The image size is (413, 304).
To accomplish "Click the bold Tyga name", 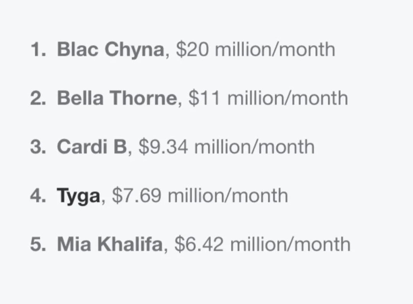I will 78,196.
